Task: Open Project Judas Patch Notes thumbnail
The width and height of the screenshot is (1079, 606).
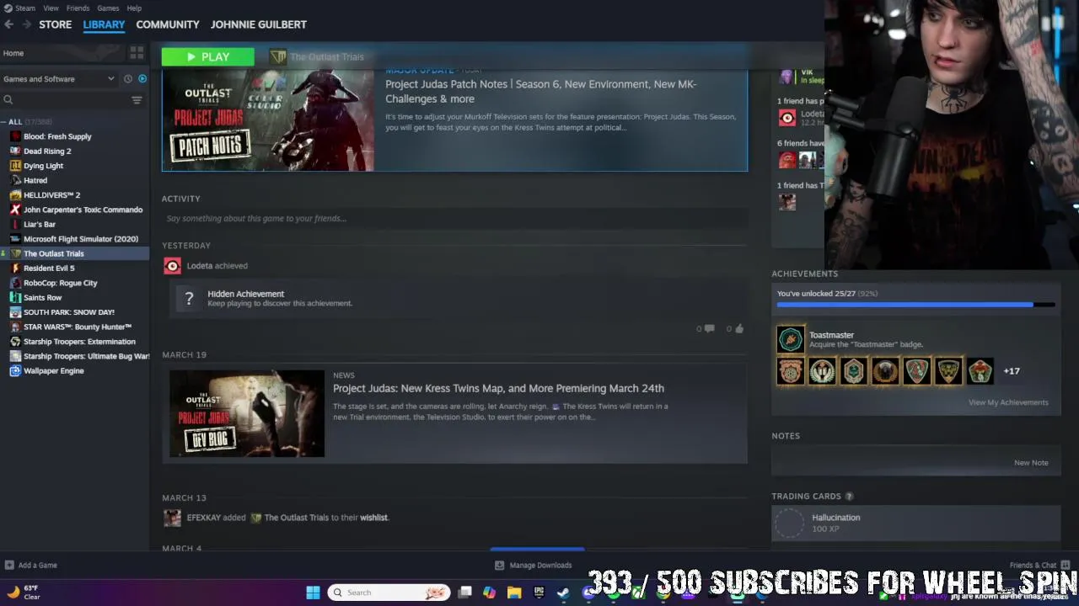Action: coord(268,120)
